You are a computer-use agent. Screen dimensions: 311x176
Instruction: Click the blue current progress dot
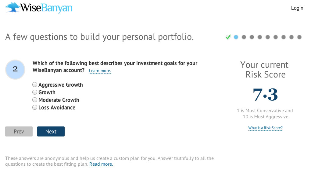(236, 37)
